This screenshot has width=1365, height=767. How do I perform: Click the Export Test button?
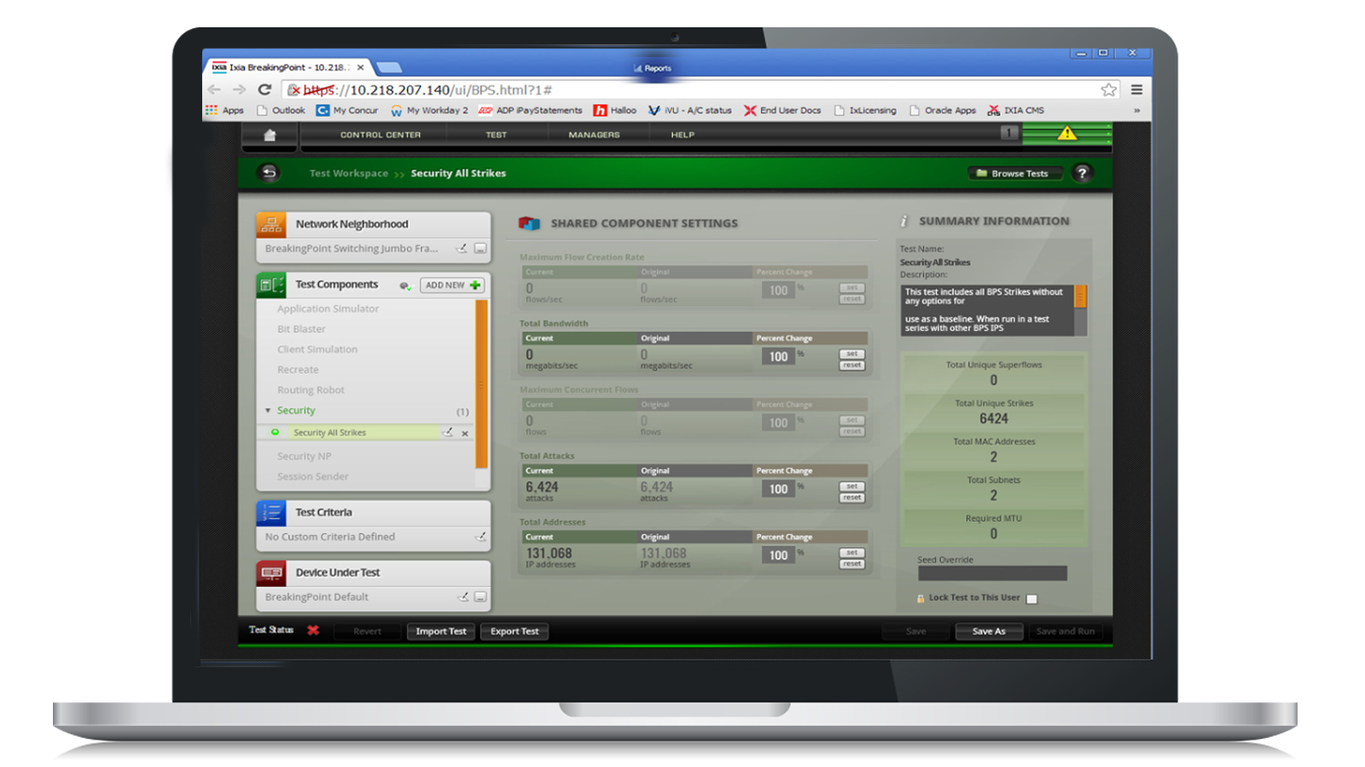[x=514, y=631]
